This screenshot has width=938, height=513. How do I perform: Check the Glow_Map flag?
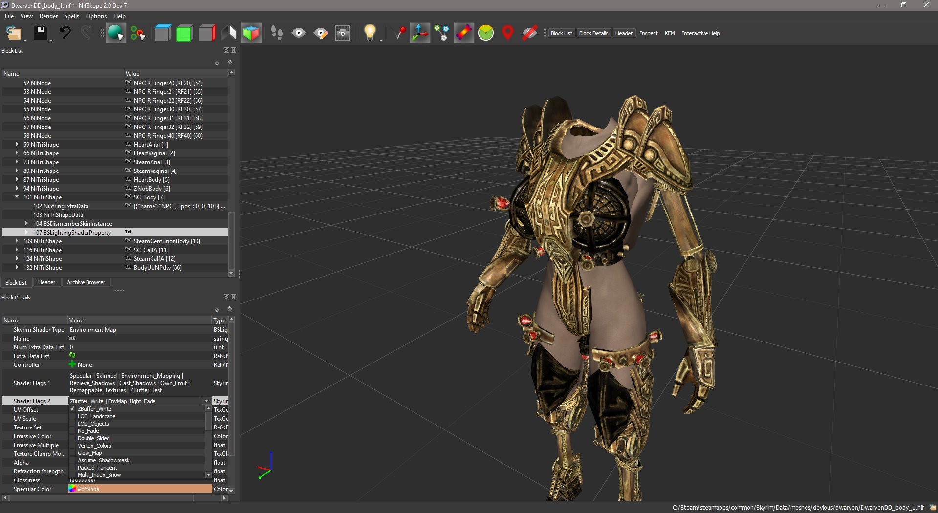pyautogui.click(x=72, y=453)
